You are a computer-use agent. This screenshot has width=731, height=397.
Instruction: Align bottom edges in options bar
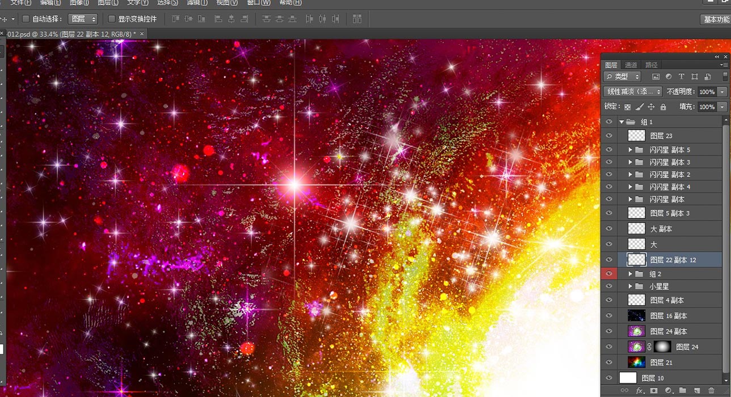201,19
